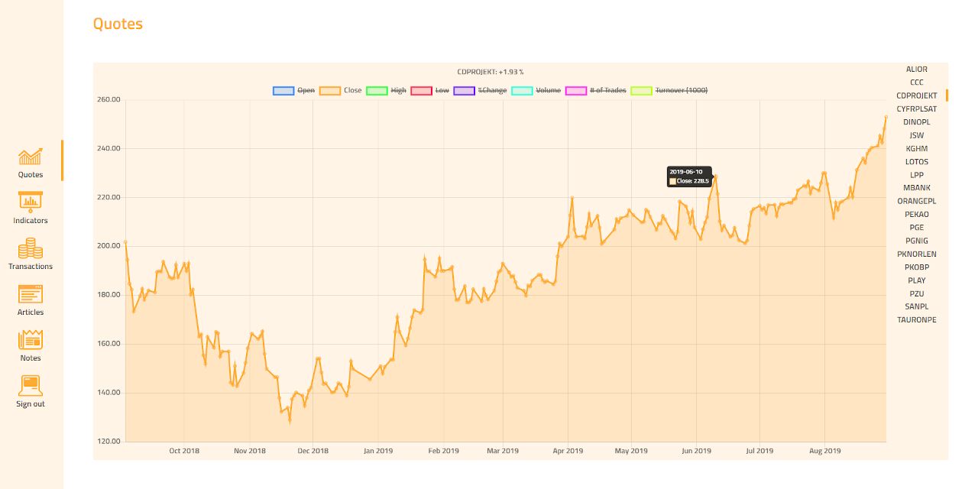Toggle the Low series in chart legend
Image resolution: width=978 pixels, height=489 pixels.
pos(430,90)
